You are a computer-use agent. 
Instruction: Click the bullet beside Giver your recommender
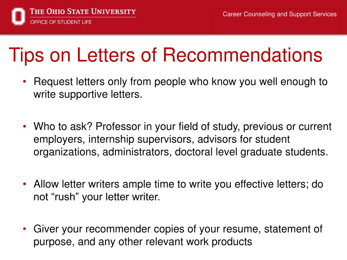(24, 229)
